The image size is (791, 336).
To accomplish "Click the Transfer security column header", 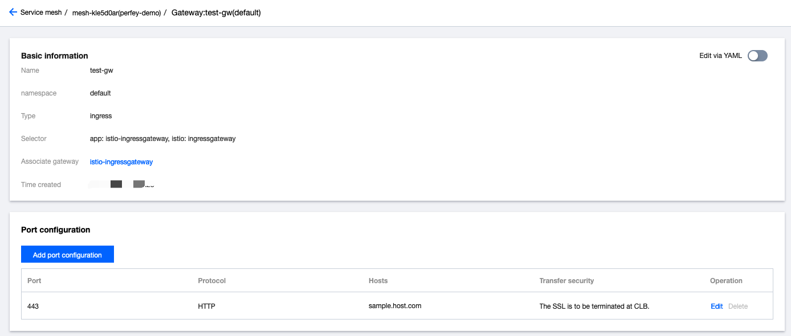I will click(x=566, y=281).
